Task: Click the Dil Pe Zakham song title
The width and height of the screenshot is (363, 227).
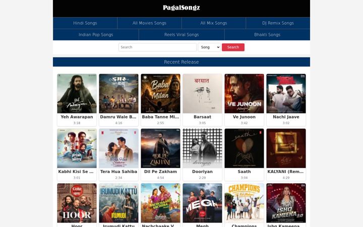Action: click(160, 172)
